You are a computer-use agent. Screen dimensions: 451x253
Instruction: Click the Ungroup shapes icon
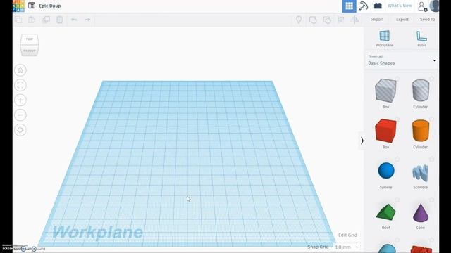[327, 20]
